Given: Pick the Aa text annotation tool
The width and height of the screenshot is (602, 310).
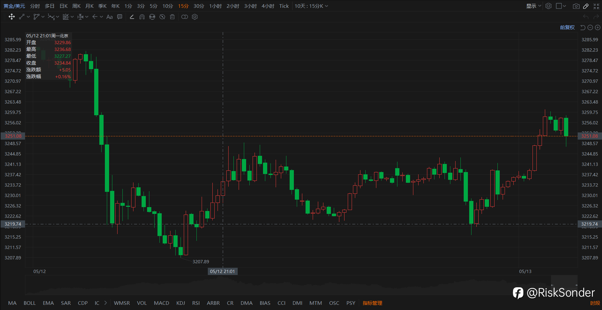Looking at the screenshot, I should pos(109,17).
